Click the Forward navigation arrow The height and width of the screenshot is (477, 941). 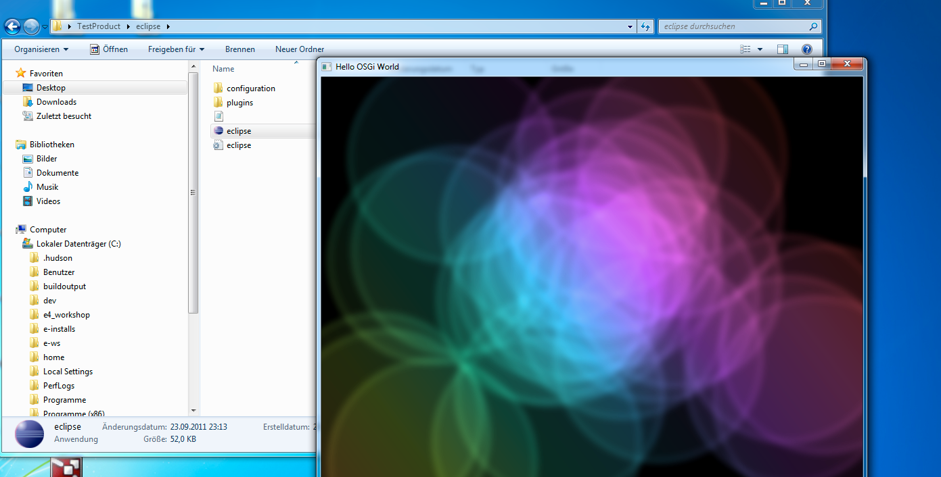point(31,27)
